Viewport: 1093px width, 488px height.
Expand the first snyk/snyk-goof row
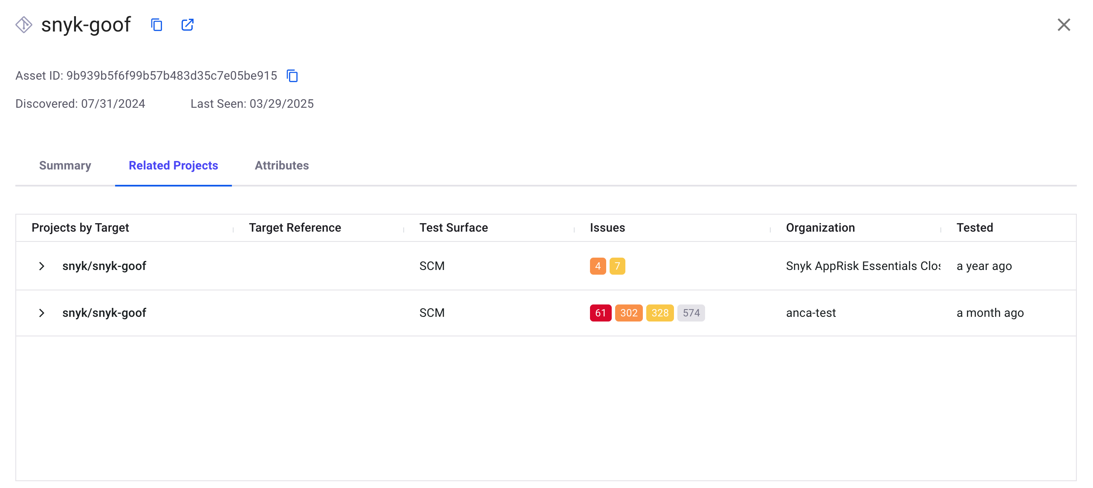click(x=41, y=266)
